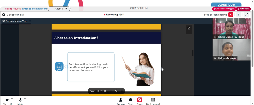Select Ishika Ghosh roy video tile
Image resolution: width=254 pixels, height=105 pixels.
point(231,28)
